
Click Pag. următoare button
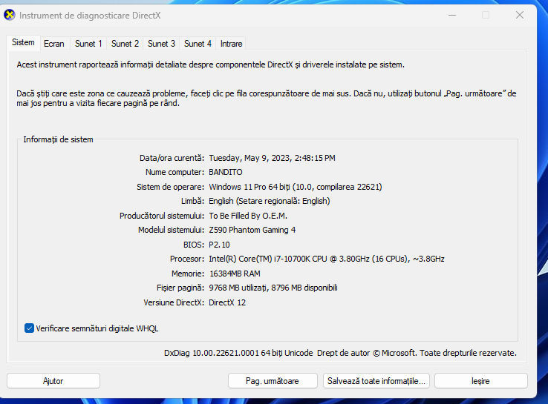273,380
